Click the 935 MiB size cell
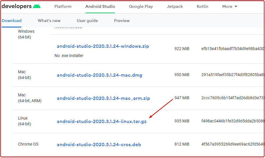Viewport: 265px width, 158px height. 182,121
